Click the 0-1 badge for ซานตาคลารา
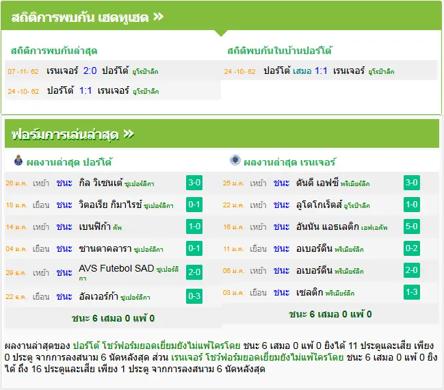 [x=194, y=248]
